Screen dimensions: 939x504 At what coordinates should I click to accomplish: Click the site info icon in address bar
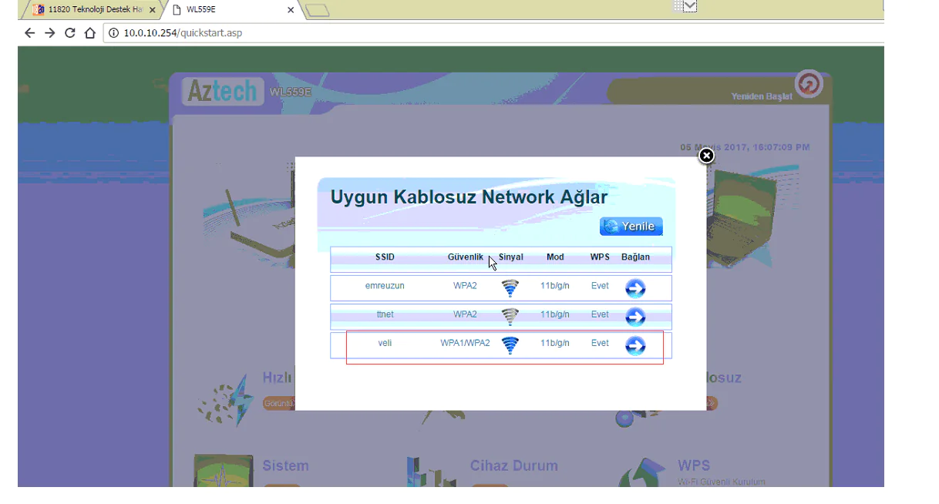coord(114,33)
